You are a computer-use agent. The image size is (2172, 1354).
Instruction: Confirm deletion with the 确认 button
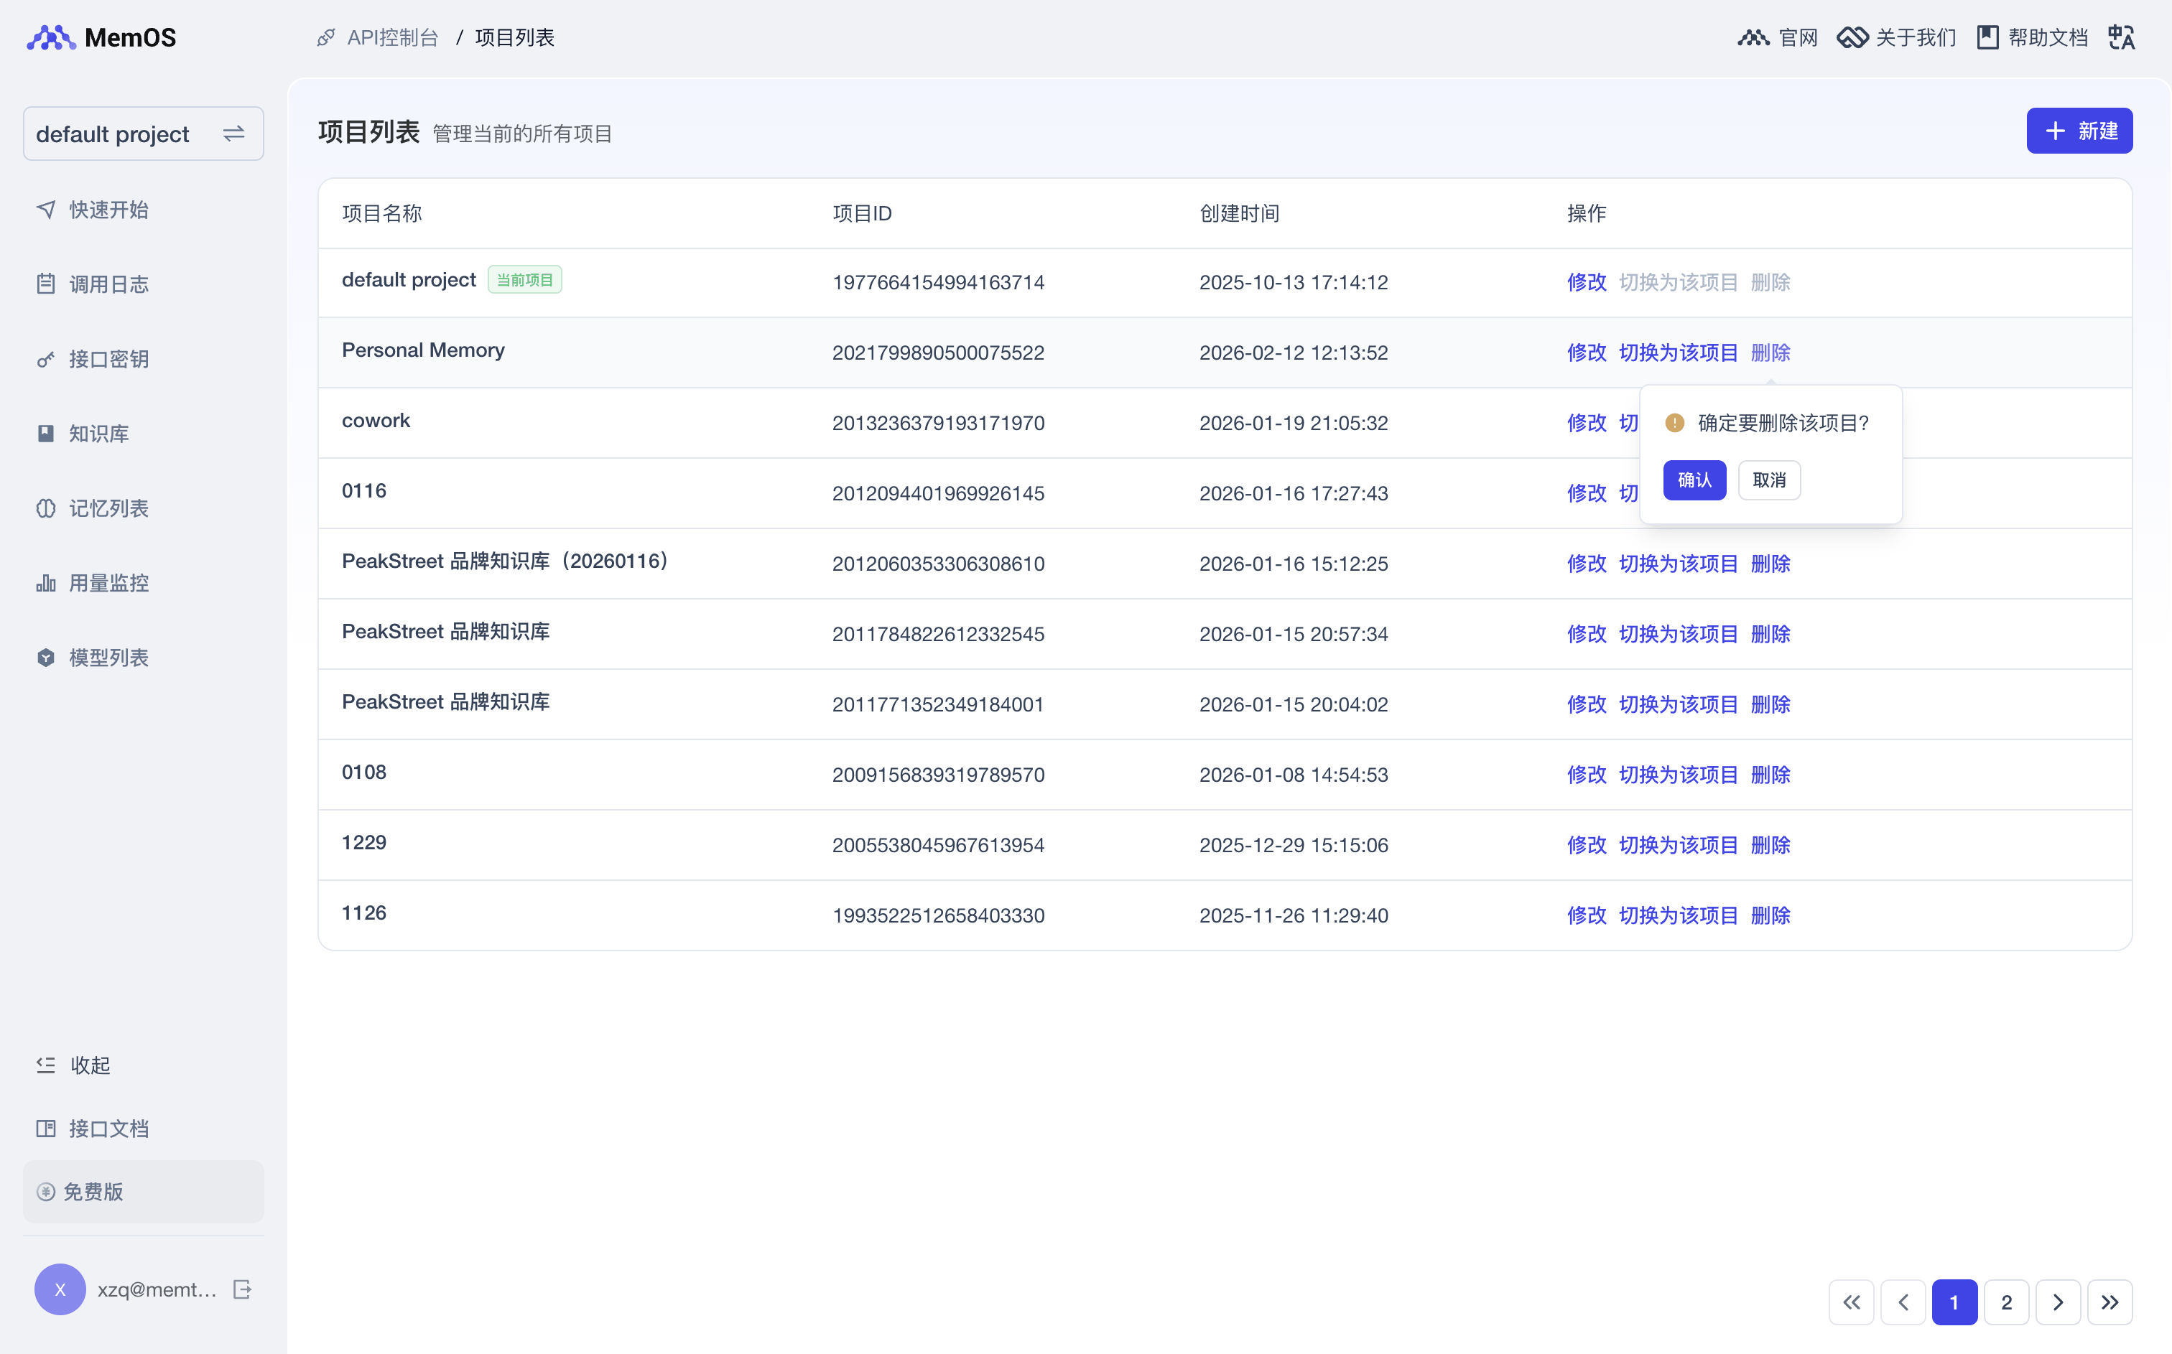coord(1694,480)
